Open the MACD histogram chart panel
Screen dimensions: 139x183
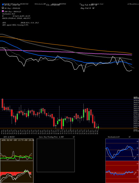pos(17,172)
